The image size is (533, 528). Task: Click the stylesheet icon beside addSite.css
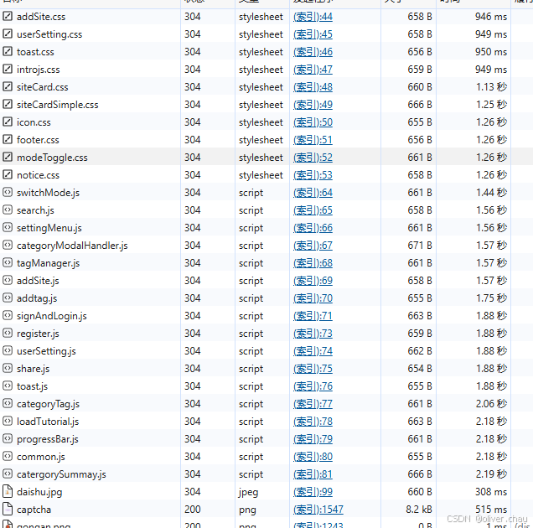coord(8,16)
